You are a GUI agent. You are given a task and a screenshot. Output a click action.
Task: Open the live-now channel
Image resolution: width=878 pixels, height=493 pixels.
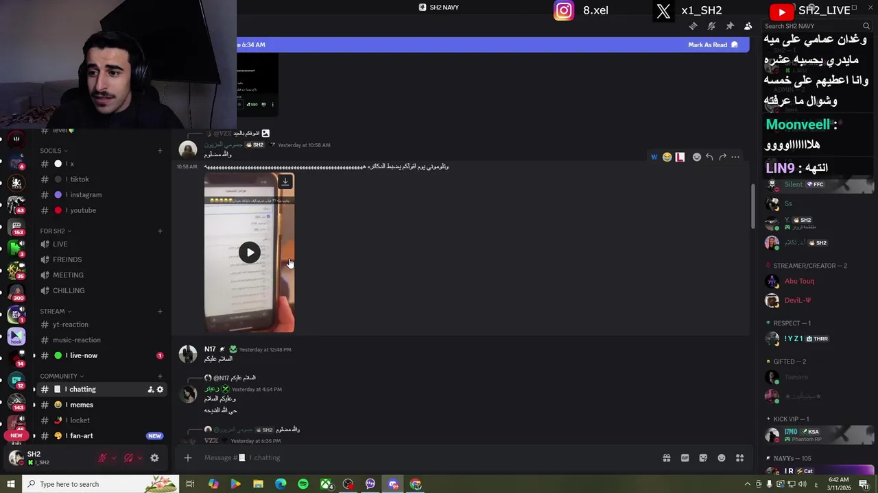coord(101,355)
